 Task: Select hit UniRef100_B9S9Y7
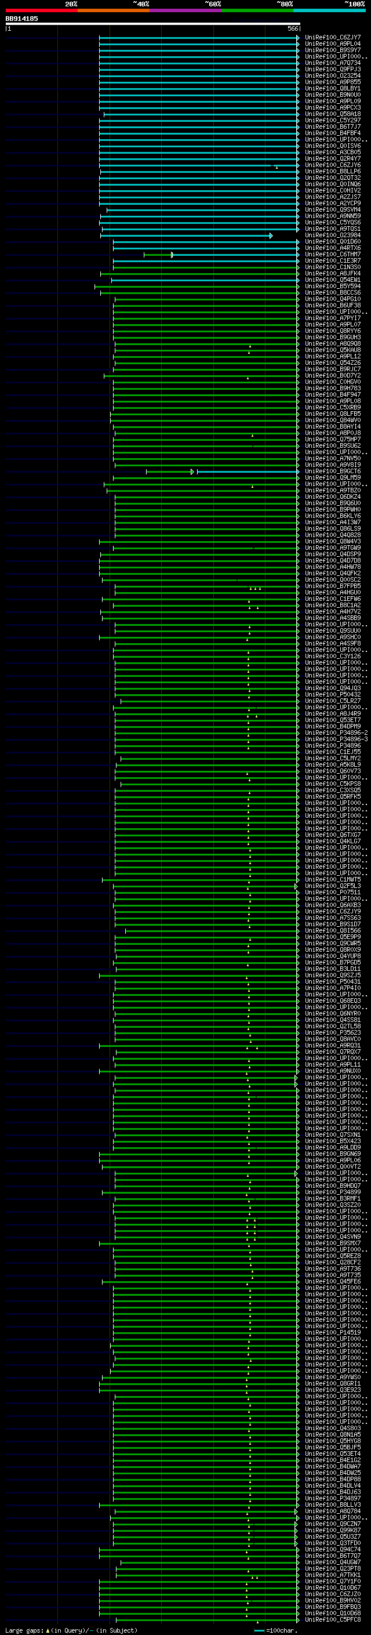coord(332,50)
